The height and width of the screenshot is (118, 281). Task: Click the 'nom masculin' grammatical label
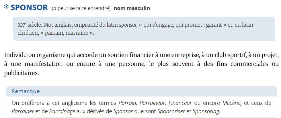pos(132,8)
